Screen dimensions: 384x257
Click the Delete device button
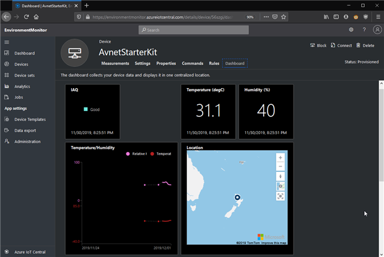tap(365, 45)
